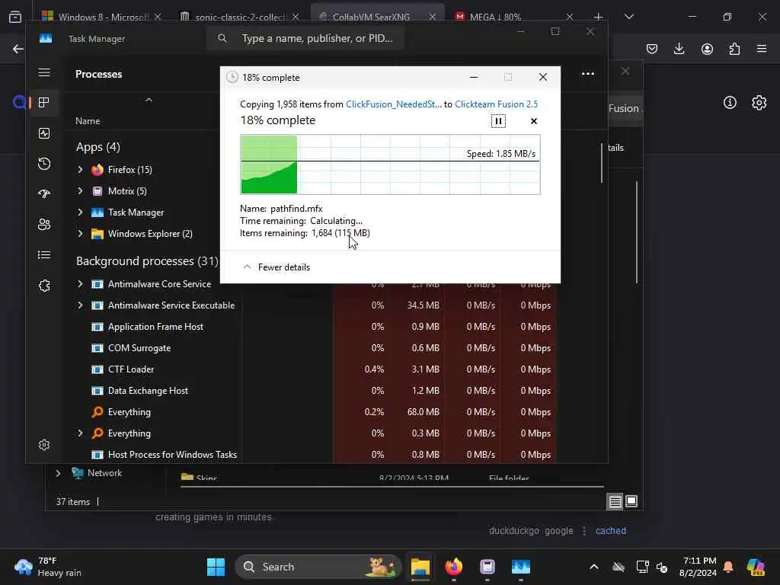Open clock and date 7:11 PM

[x=698, y=567]
